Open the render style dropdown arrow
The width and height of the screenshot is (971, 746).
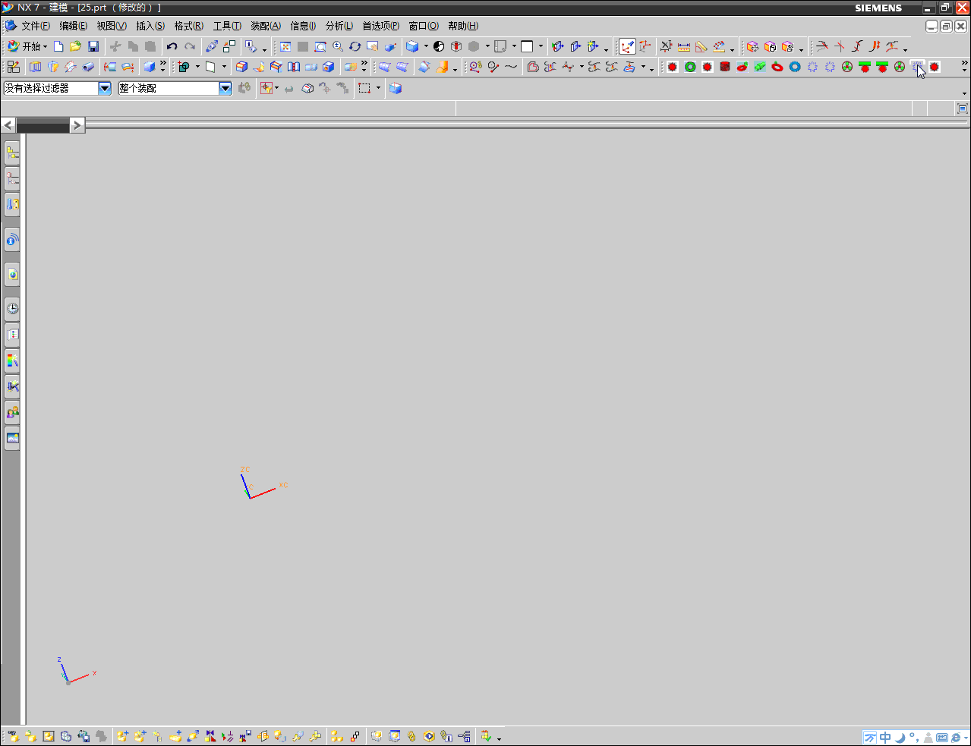click(426, 46)
